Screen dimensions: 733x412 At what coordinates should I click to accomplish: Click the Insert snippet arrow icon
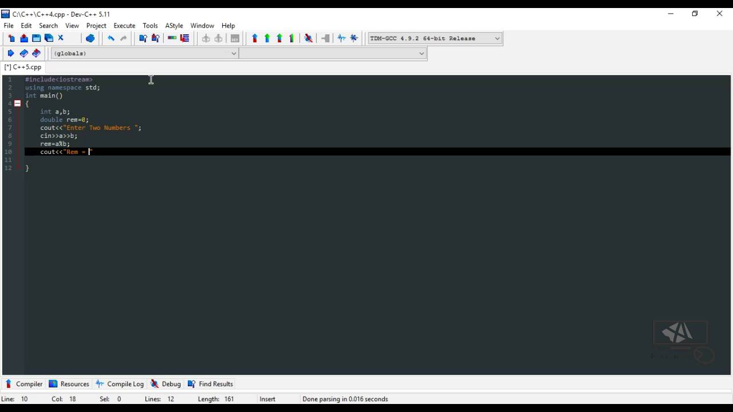(x=11, y=53)
